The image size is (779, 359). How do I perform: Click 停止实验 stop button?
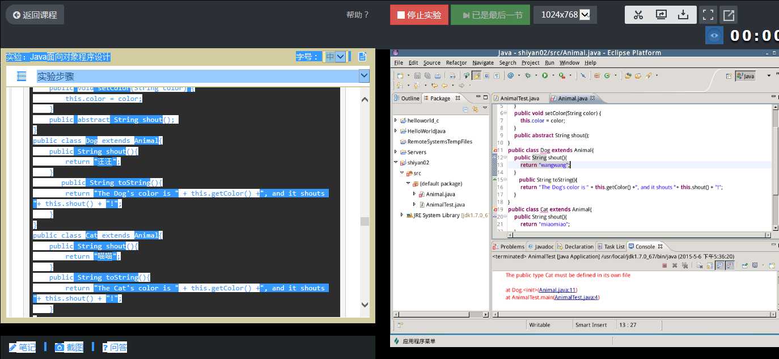[419, 15]
